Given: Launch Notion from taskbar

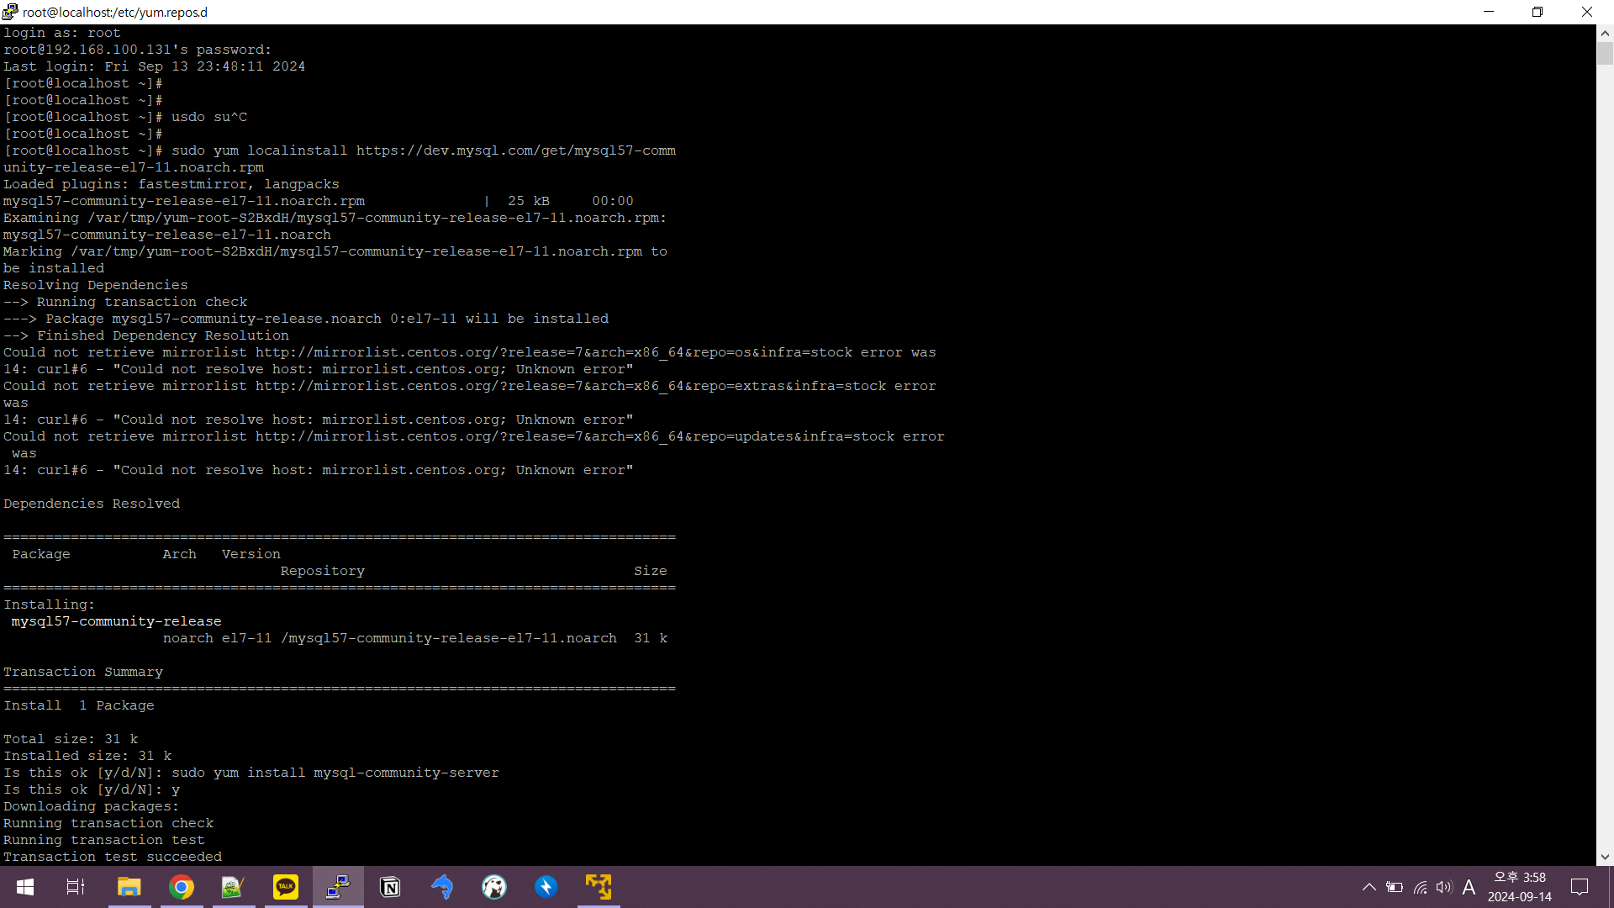Looking at the screenshot, I should point(390,887).
